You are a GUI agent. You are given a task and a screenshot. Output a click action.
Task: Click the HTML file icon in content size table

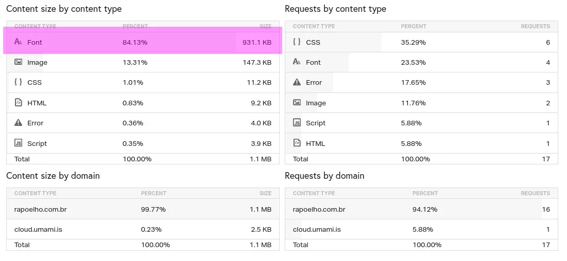18,103
